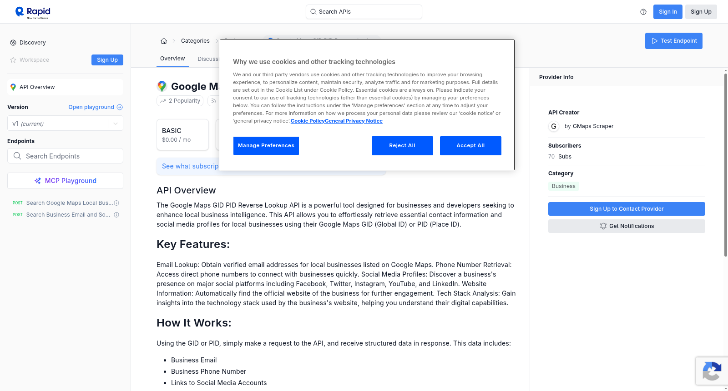Click the Rapid logo

coord(33,12)
